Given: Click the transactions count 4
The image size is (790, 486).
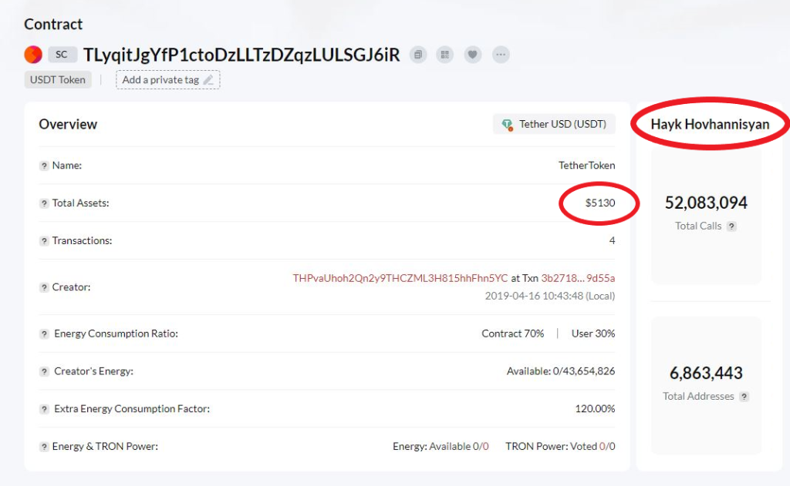Looking at the screenshot, I should pos(612,240).
